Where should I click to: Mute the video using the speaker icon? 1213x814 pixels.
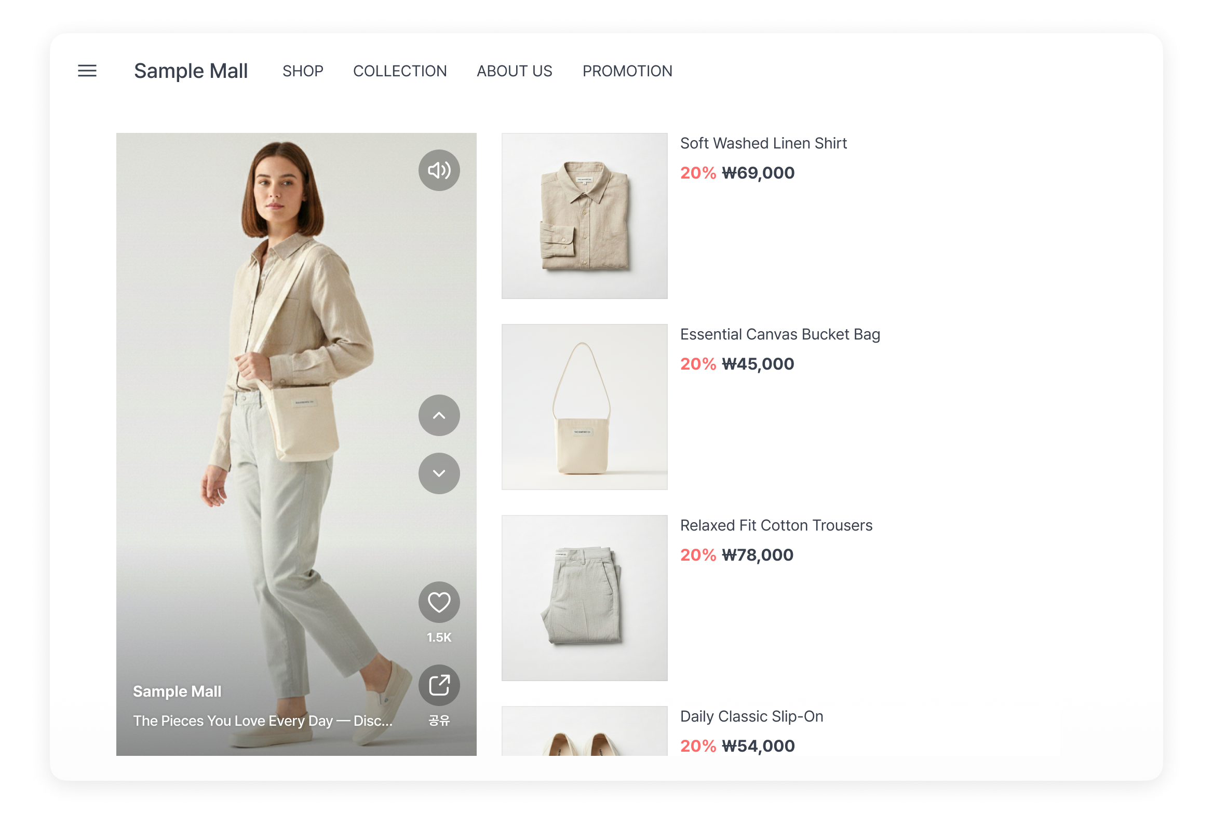point(439,170)
